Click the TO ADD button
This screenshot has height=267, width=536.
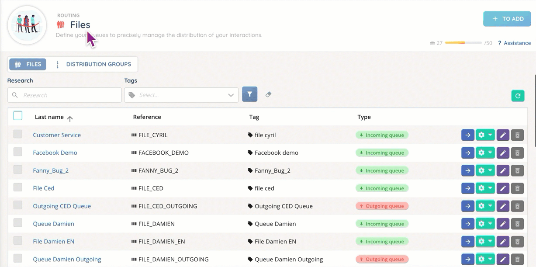507,19
